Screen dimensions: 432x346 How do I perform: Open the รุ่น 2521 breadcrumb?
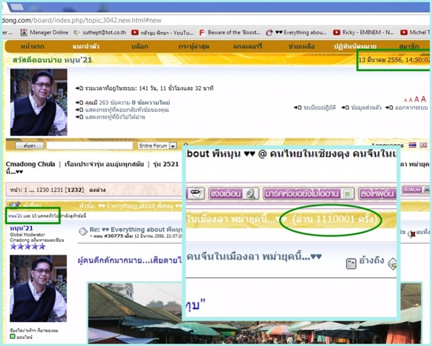coord(166,164)
